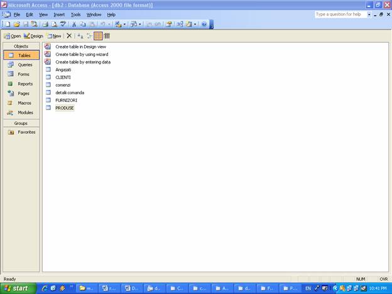
Task: Open the Relationships window icon
Action: 180,24
